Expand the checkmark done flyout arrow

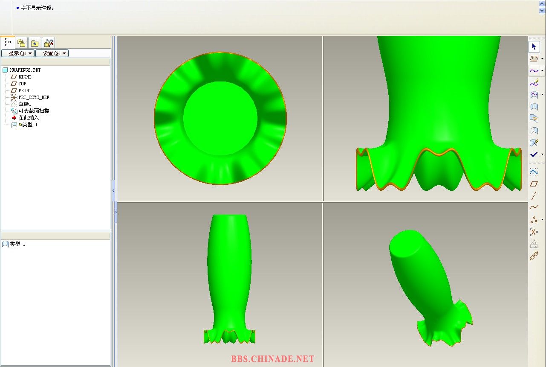(542, 154)
